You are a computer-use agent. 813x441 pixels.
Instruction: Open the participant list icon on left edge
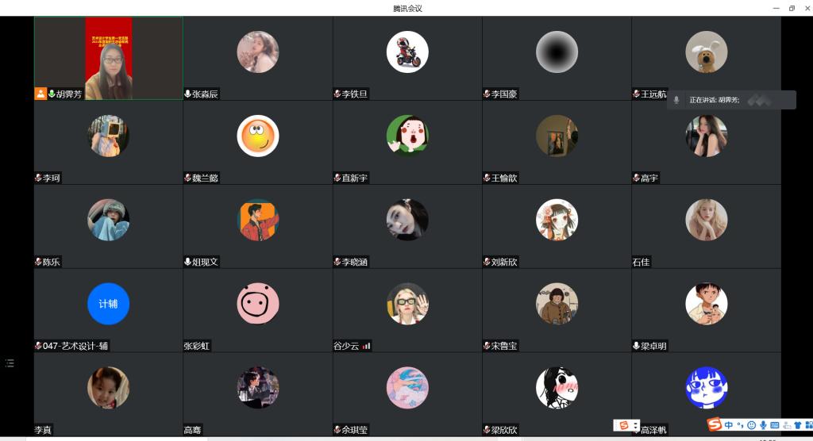pos(10,363)
